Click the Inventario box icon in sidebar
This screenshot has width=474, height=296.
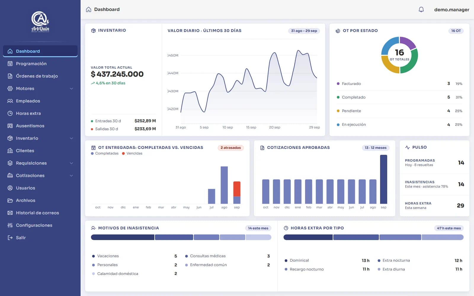10,138
